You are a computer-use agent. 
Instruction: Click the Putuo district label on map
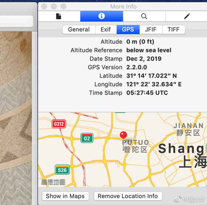click(135, 146)
